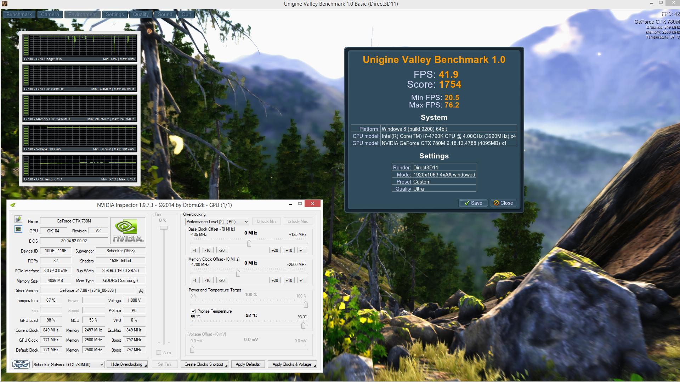Click the Current Clock 849 MHz field
The image size is (680, 382).
[51, 330]
